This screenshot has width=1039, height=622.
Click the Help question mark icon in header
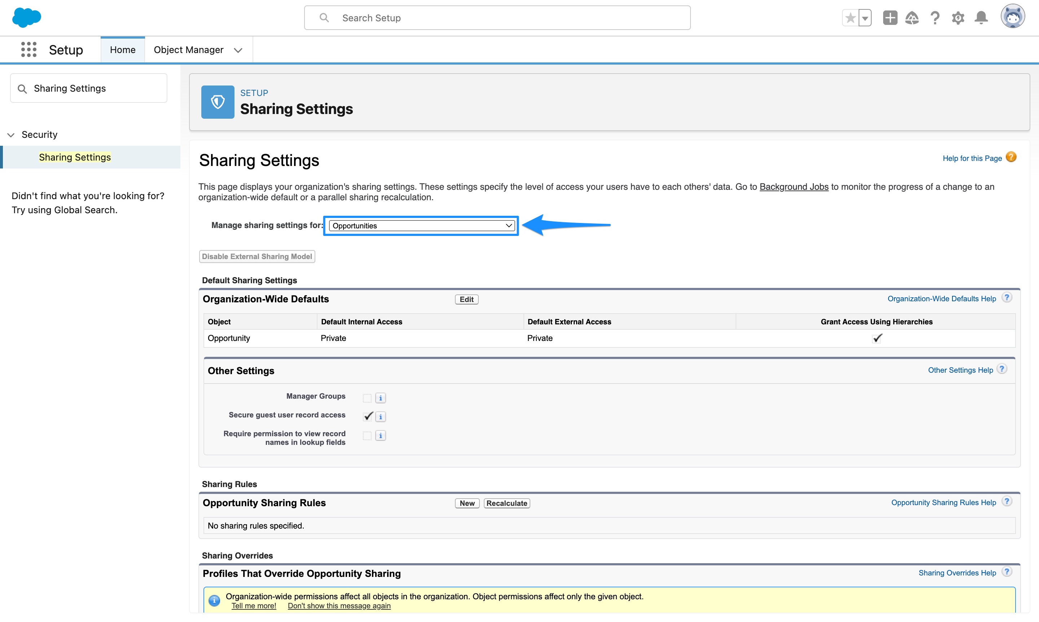coord(935,18)
